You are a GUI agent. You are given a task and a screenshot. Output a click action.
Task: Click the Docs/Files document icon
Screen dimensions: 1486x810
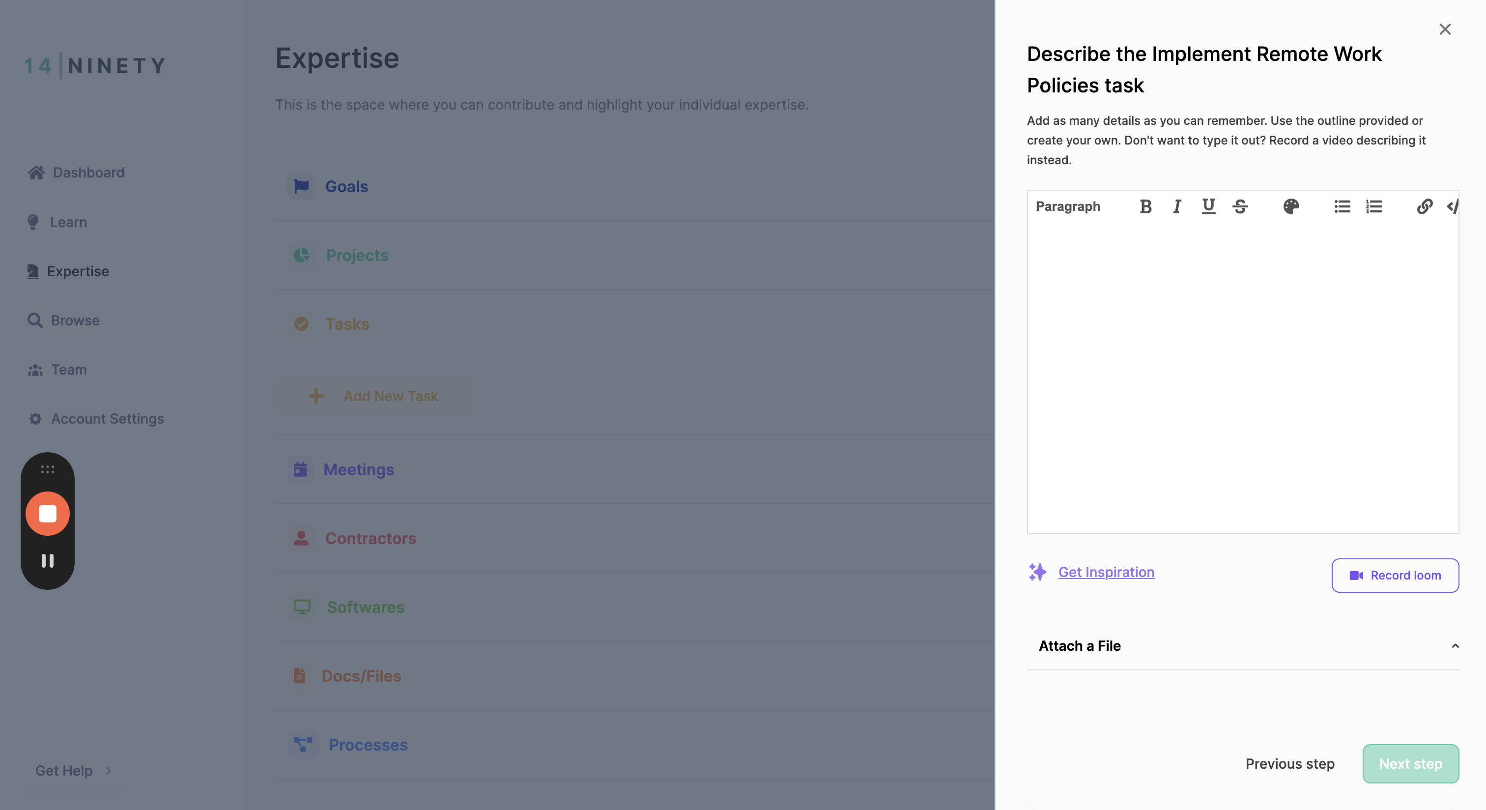click(299, 676)
